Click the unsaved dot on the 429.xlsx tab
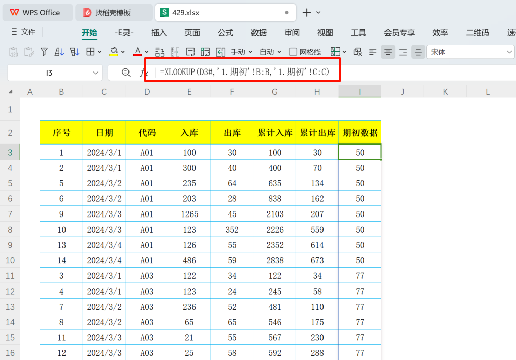 pos(287,13)
